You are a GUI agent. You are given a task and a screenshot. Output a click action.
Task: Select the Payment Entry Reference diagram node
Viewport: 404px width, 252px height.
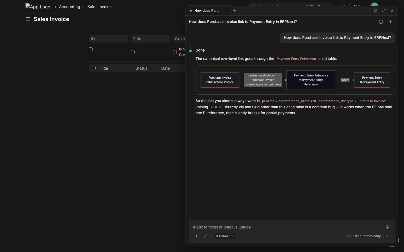(x=311, y=80)
